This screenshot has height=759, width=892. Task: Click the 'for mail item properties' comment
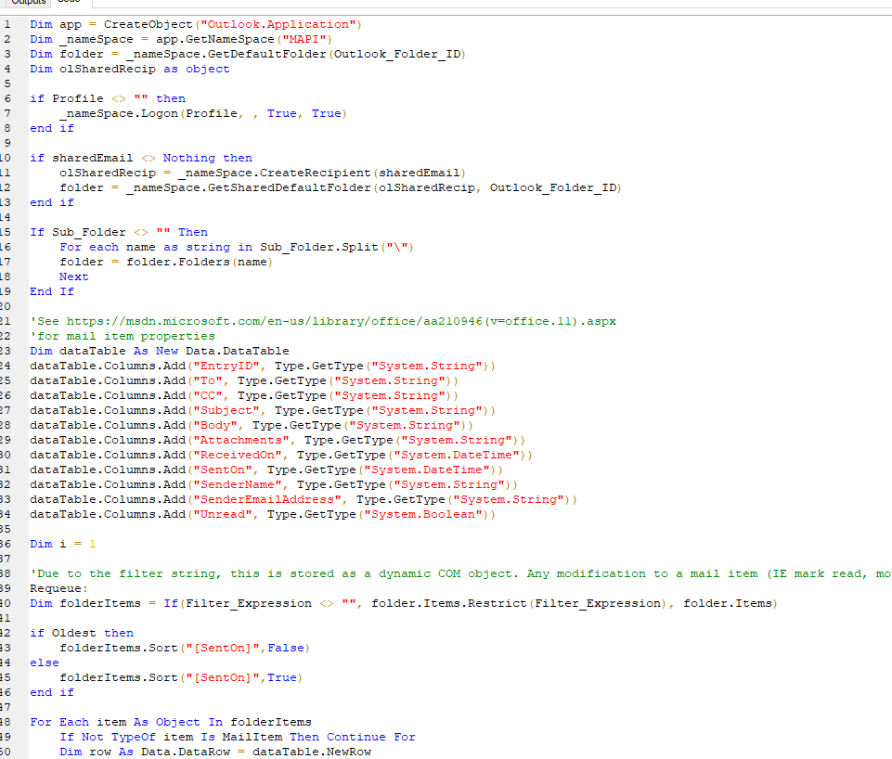(123, 336)
